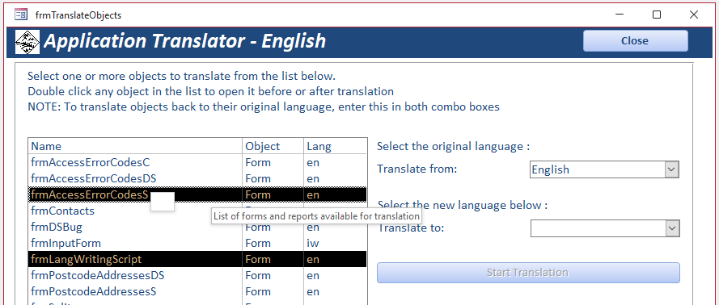Select frmAccessErrorCodesDS in the list
The image size is (719, 305).
197,178
